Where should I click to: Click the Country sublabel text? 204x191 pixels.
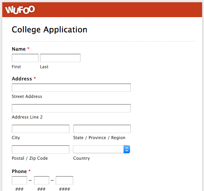click(x=82, y=158)
